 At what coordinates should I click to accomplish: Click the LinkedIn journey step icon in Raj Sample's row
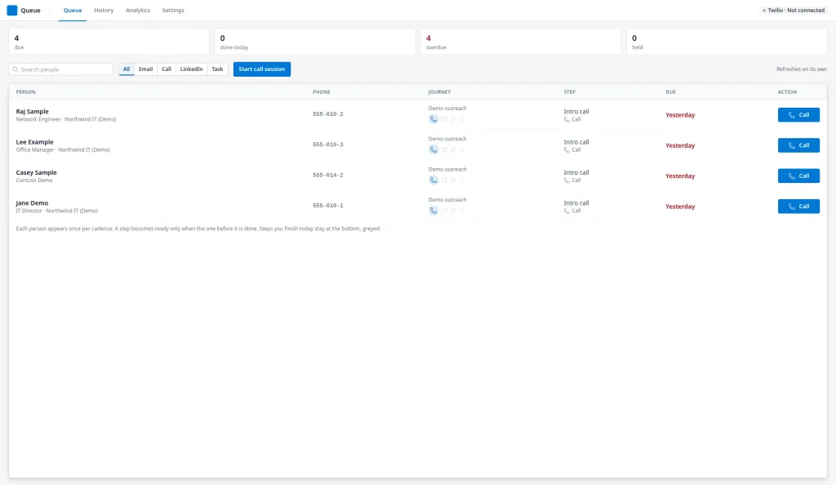pos(453,119)
